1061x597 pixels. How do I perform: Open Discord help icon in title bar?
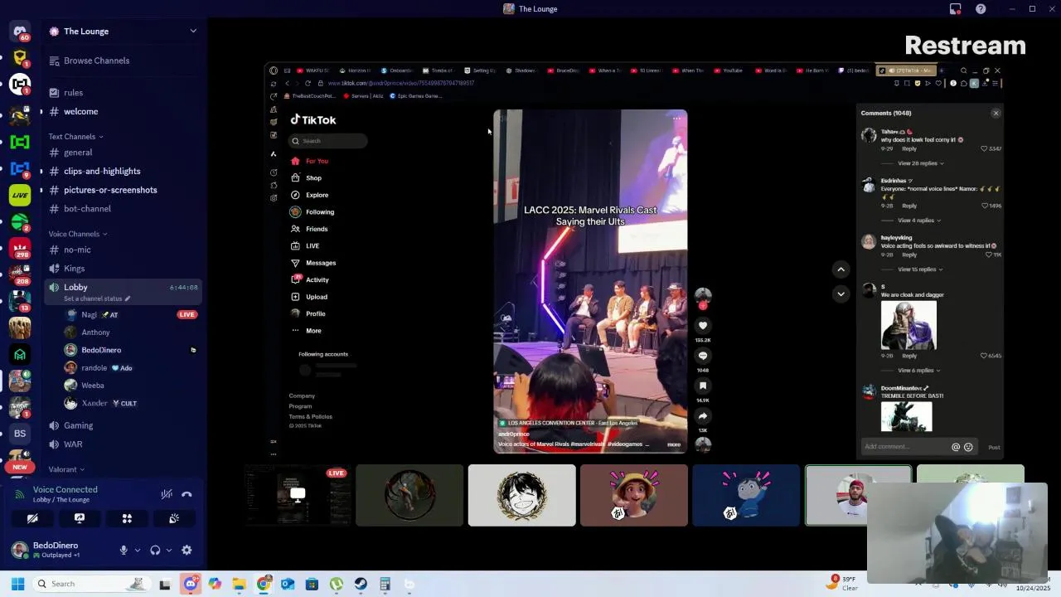(981, 9)
